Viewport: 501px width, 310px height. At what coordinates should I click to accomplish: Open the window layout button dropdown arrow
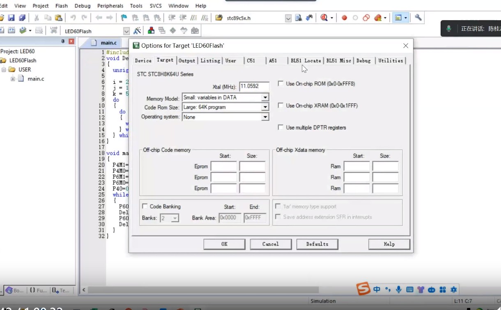point(406,18)
